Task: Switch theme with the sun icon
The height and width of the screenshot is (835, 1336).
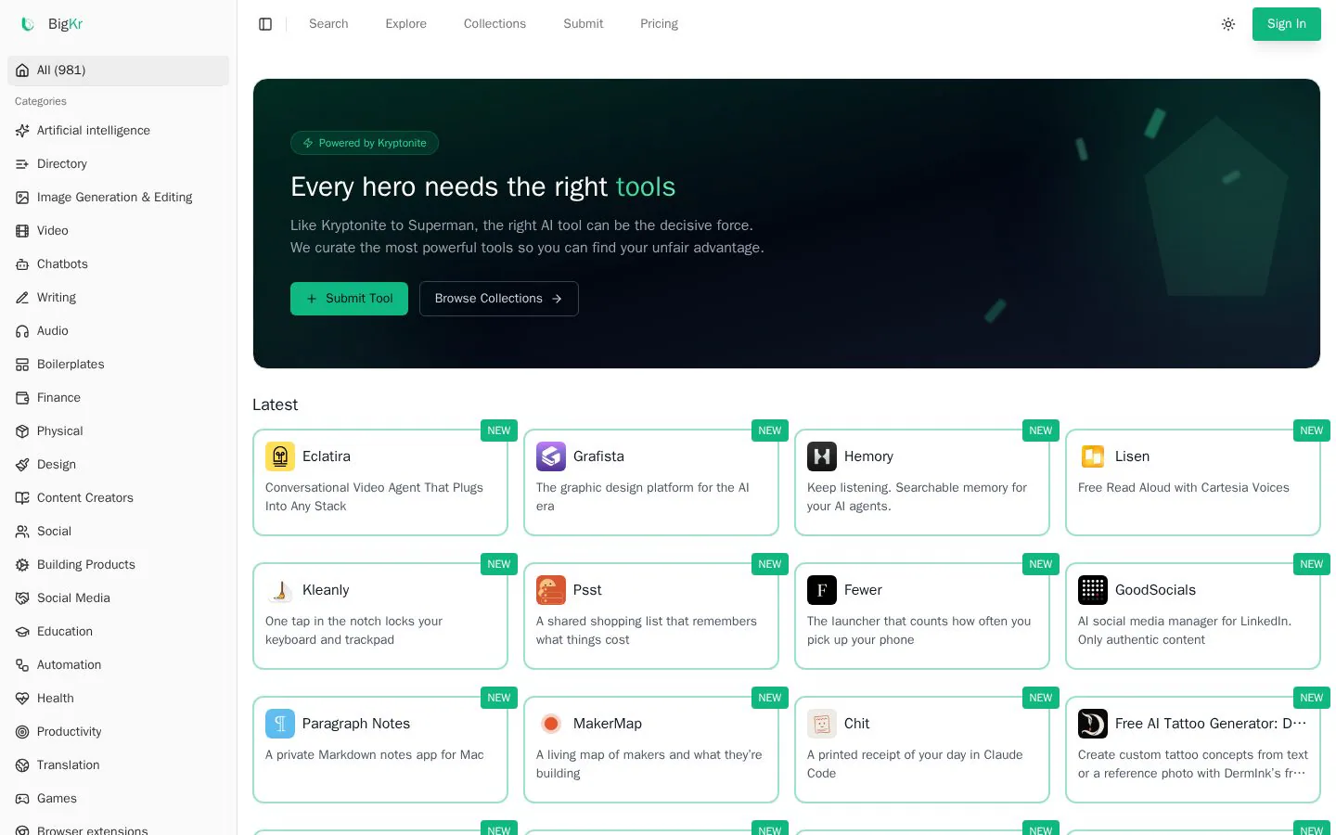Action: pyautogui.click(x=1228, y=24)
